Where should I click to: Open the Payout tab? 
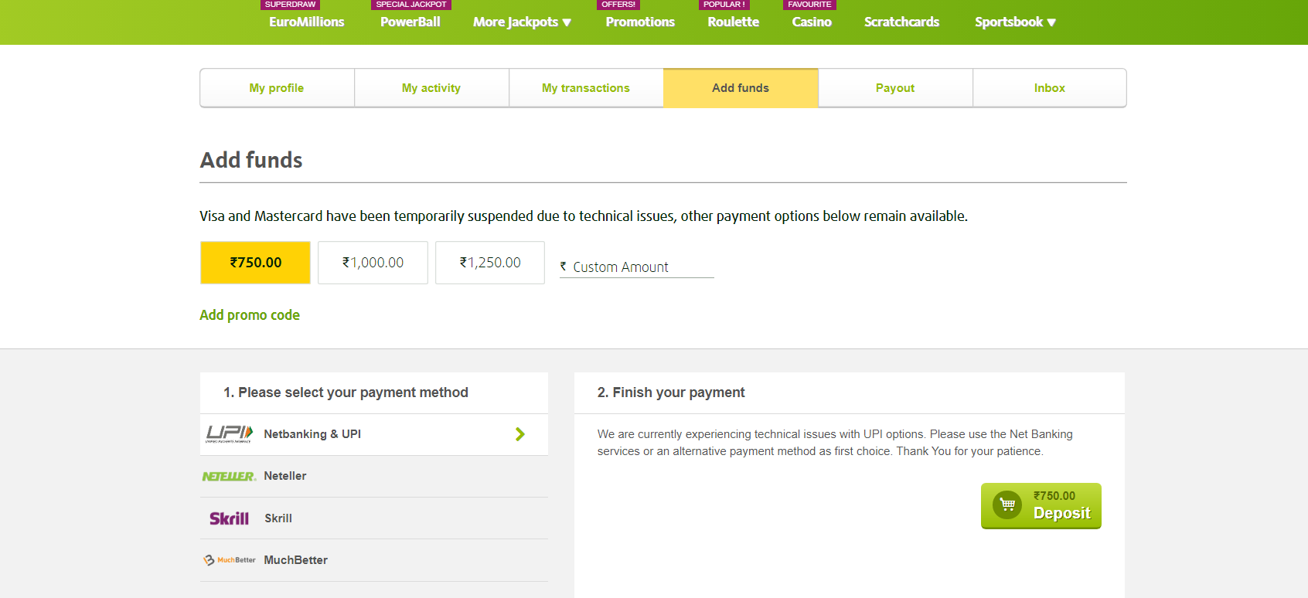[x=894, y=87]
